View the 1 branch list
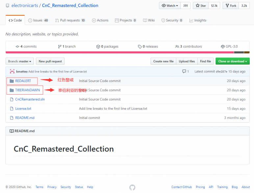254x193 pixels. click(x=67, y=46)
